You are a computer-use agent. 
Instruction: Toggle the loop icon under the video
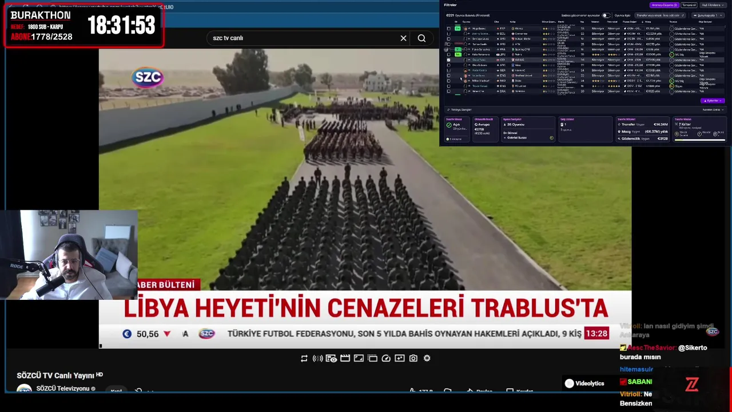coord(304,358)
